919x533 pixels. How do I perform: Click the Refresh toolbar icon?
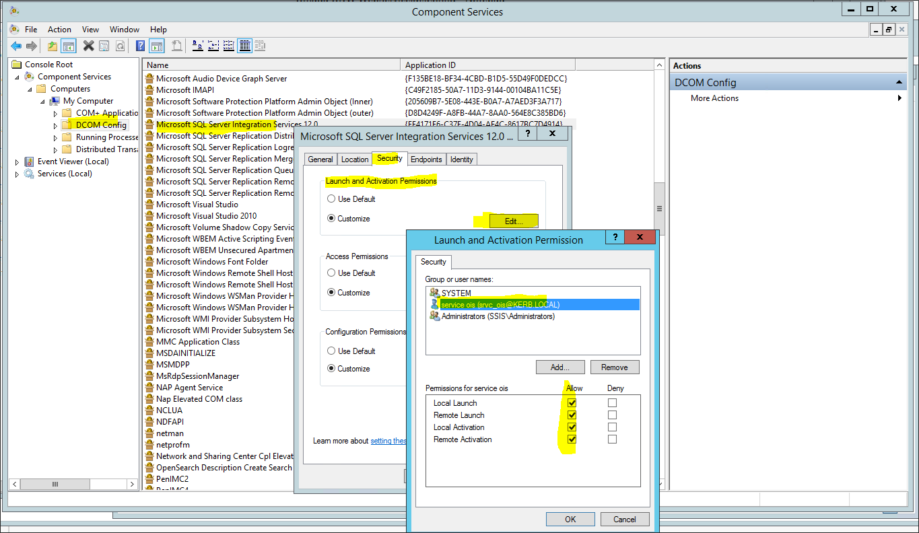120,46
